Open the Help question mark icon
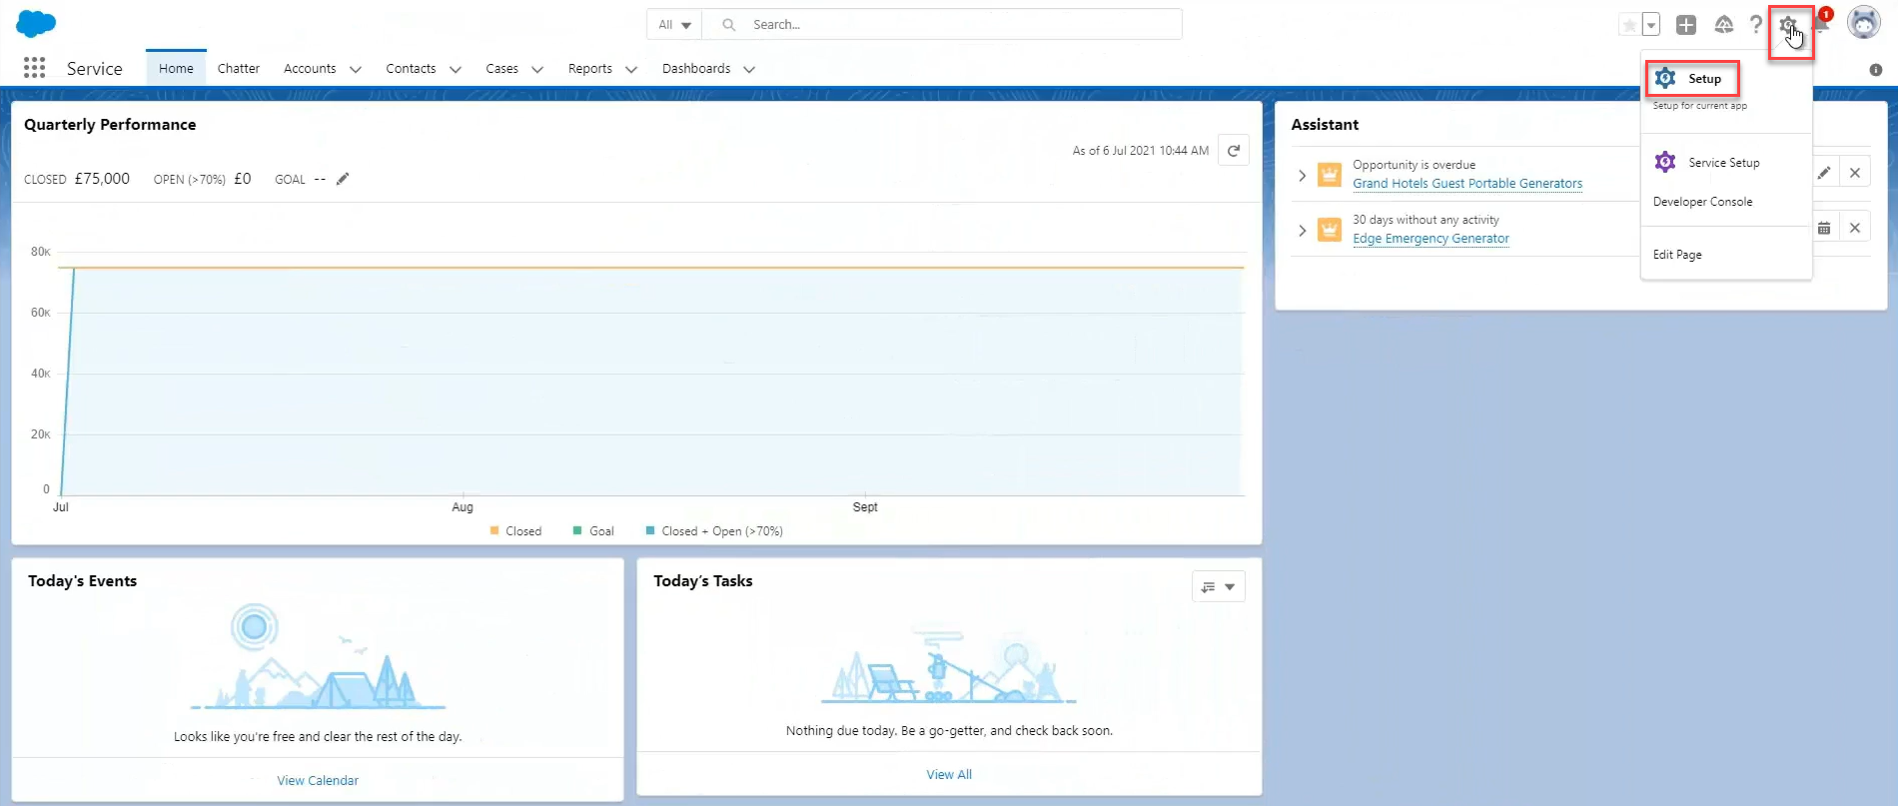Image resolution: width=1898 pixels, height=806 pixels. coord(1756,25)
